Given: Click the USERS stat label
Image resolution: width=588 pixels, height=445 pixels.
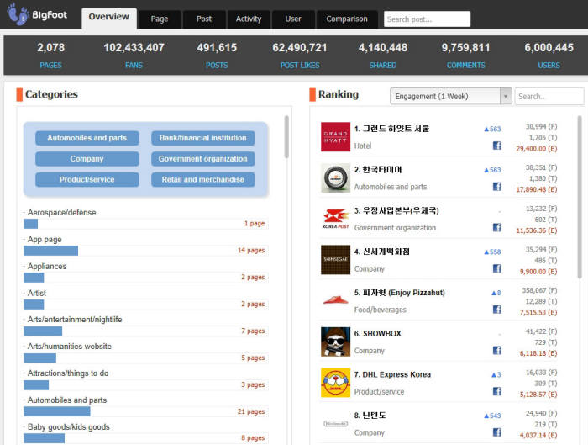Looking at the screenshot, I should (549, 65).
